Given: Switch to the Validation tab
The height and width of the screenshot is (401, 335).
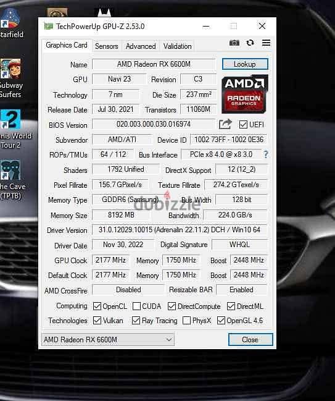Looking at the screenshot, I should (x=177, y=46).
